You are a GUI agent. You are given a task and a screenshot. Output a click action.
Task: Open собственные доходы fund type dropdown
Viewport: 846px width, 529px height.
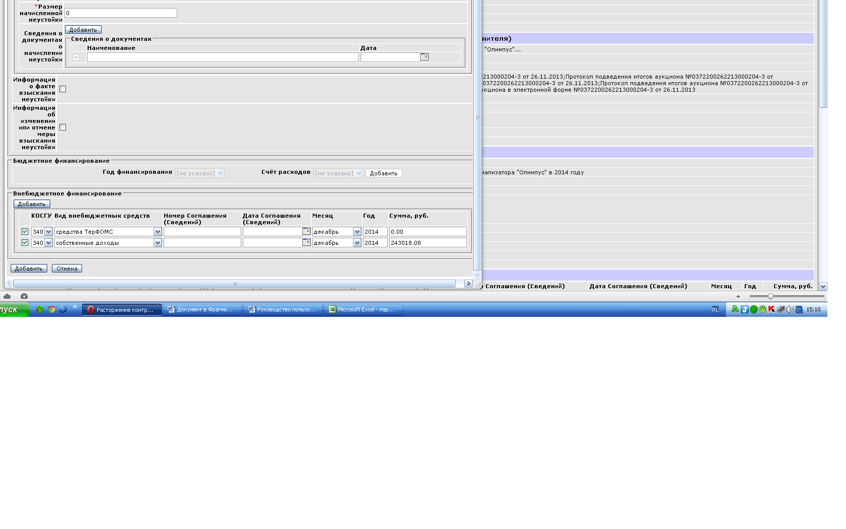click(x=108, y=243)
